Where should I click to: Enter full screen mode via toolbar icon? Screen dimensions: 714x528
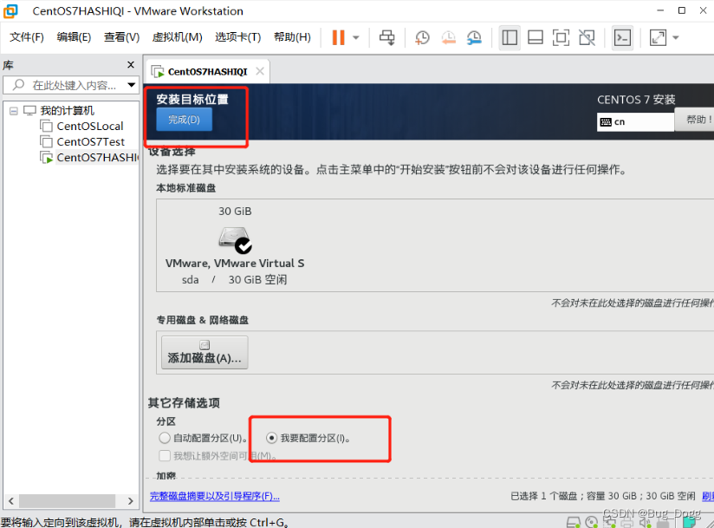561,37
